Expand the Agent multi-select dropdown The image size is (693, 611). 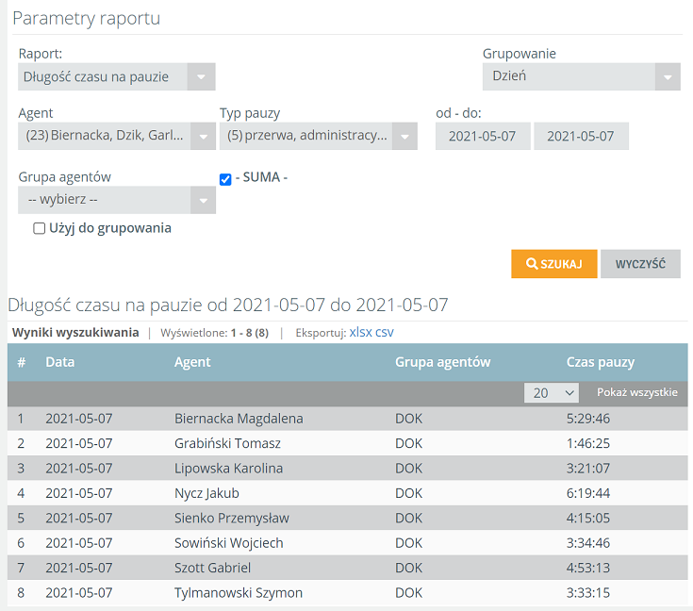click(117, 136)
